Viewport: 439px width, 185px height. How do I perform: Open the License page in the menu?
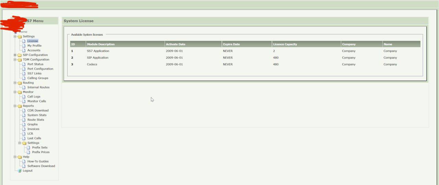tap(33, 41)
